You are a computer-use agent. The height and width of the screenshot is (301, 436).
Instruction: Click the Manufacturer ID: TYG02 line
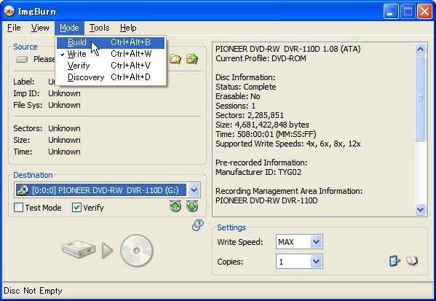pyautogui.click(x=258, y=172)
